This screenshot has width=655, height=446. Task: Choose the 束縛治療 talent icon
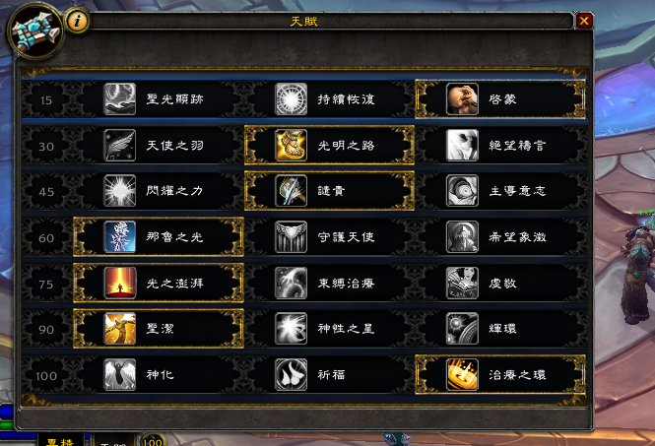click(291, 283)
